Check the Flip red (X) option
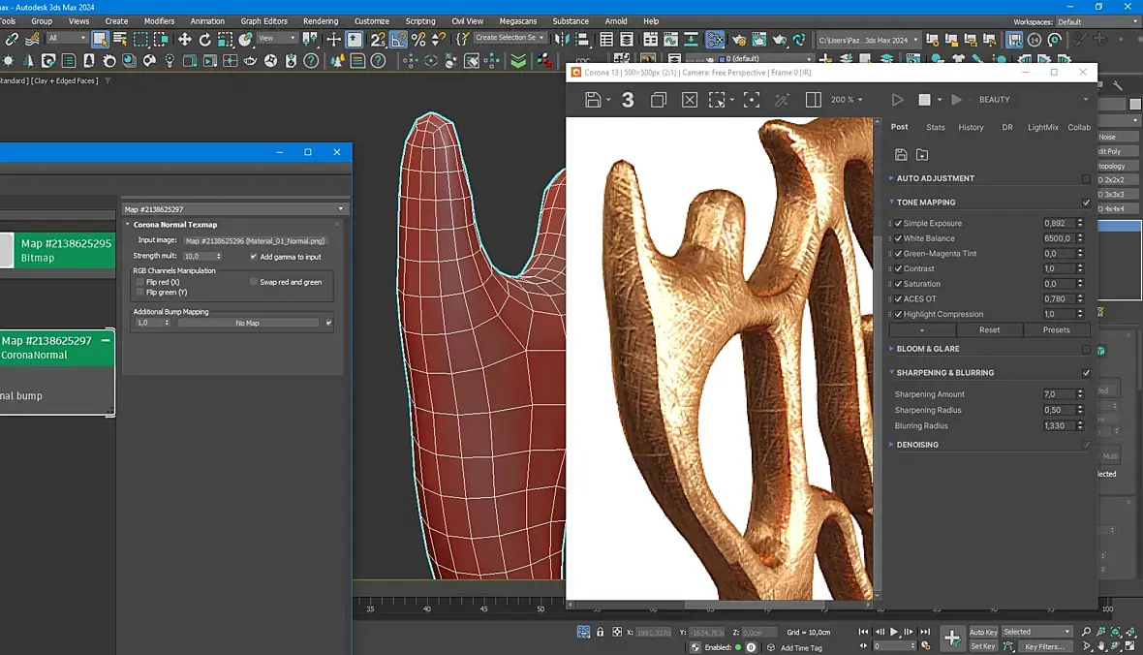The width and height of the screenshot is (1143, 655). click(140, 282)
